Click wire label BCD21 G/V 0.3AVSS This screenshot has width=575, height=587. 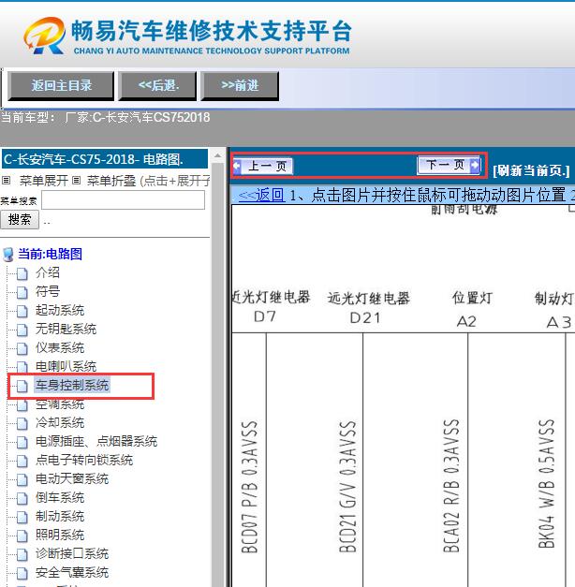pyautogui.click(x=347, y=487)
